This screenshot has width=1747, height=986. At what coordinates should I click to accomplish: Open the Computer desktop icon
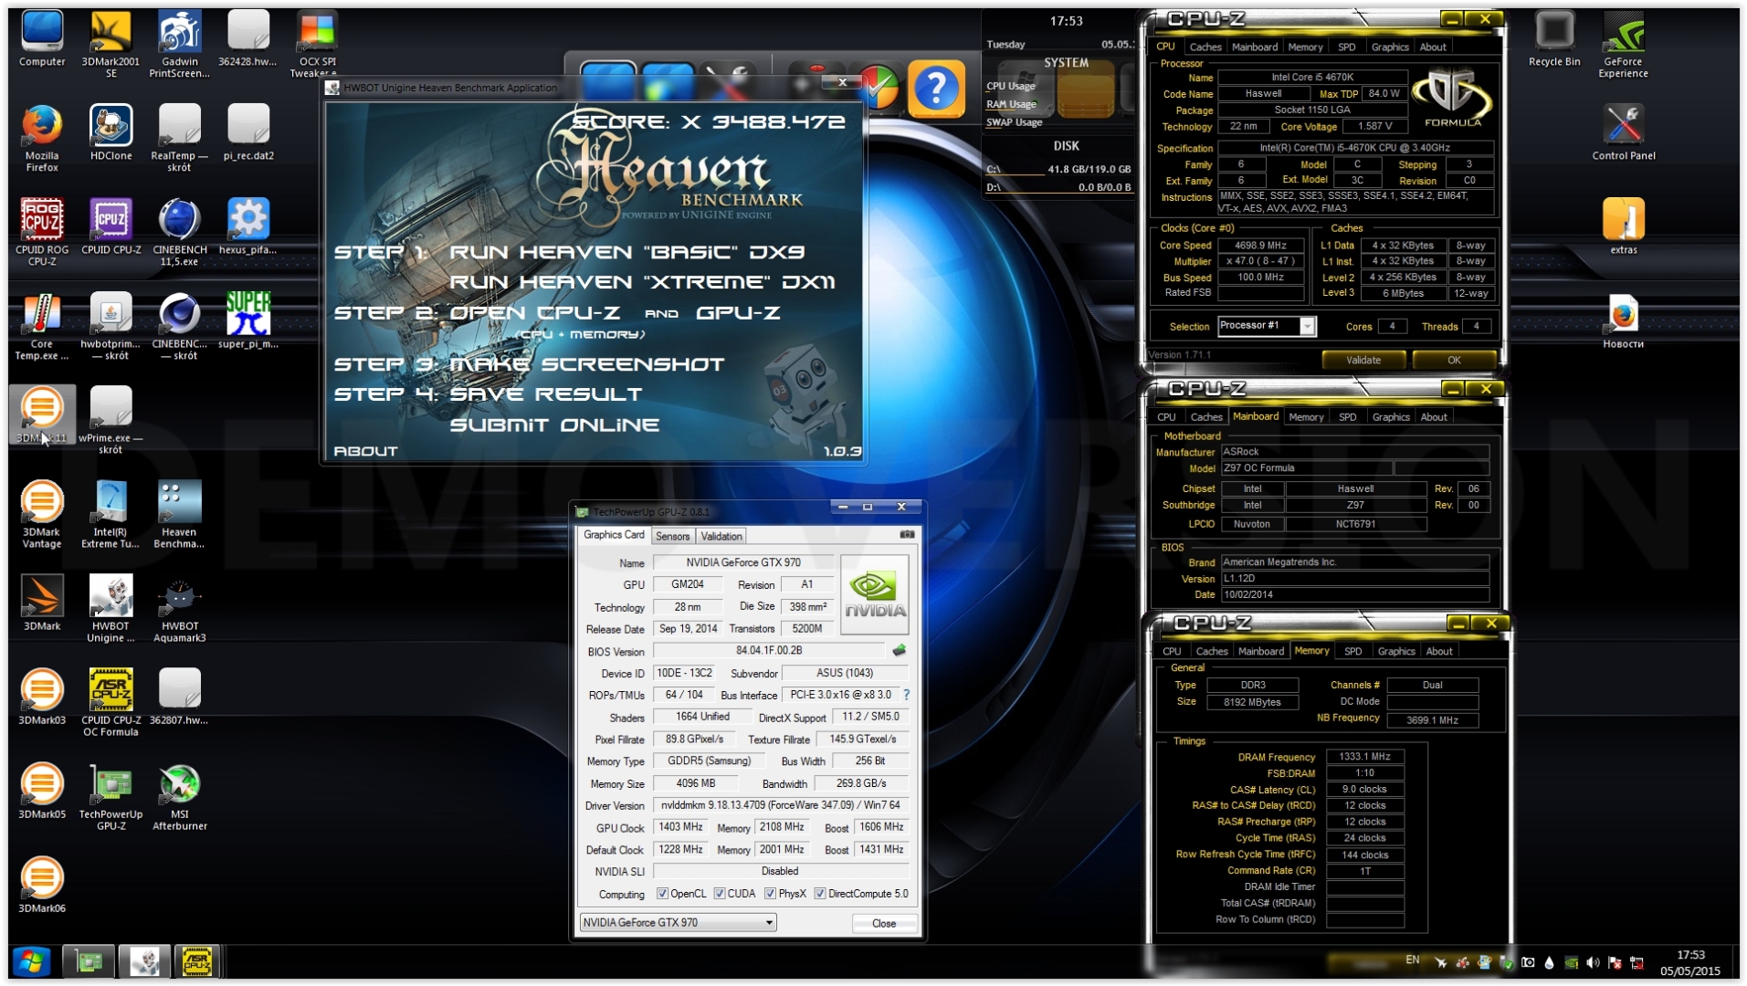pos(42,39)
